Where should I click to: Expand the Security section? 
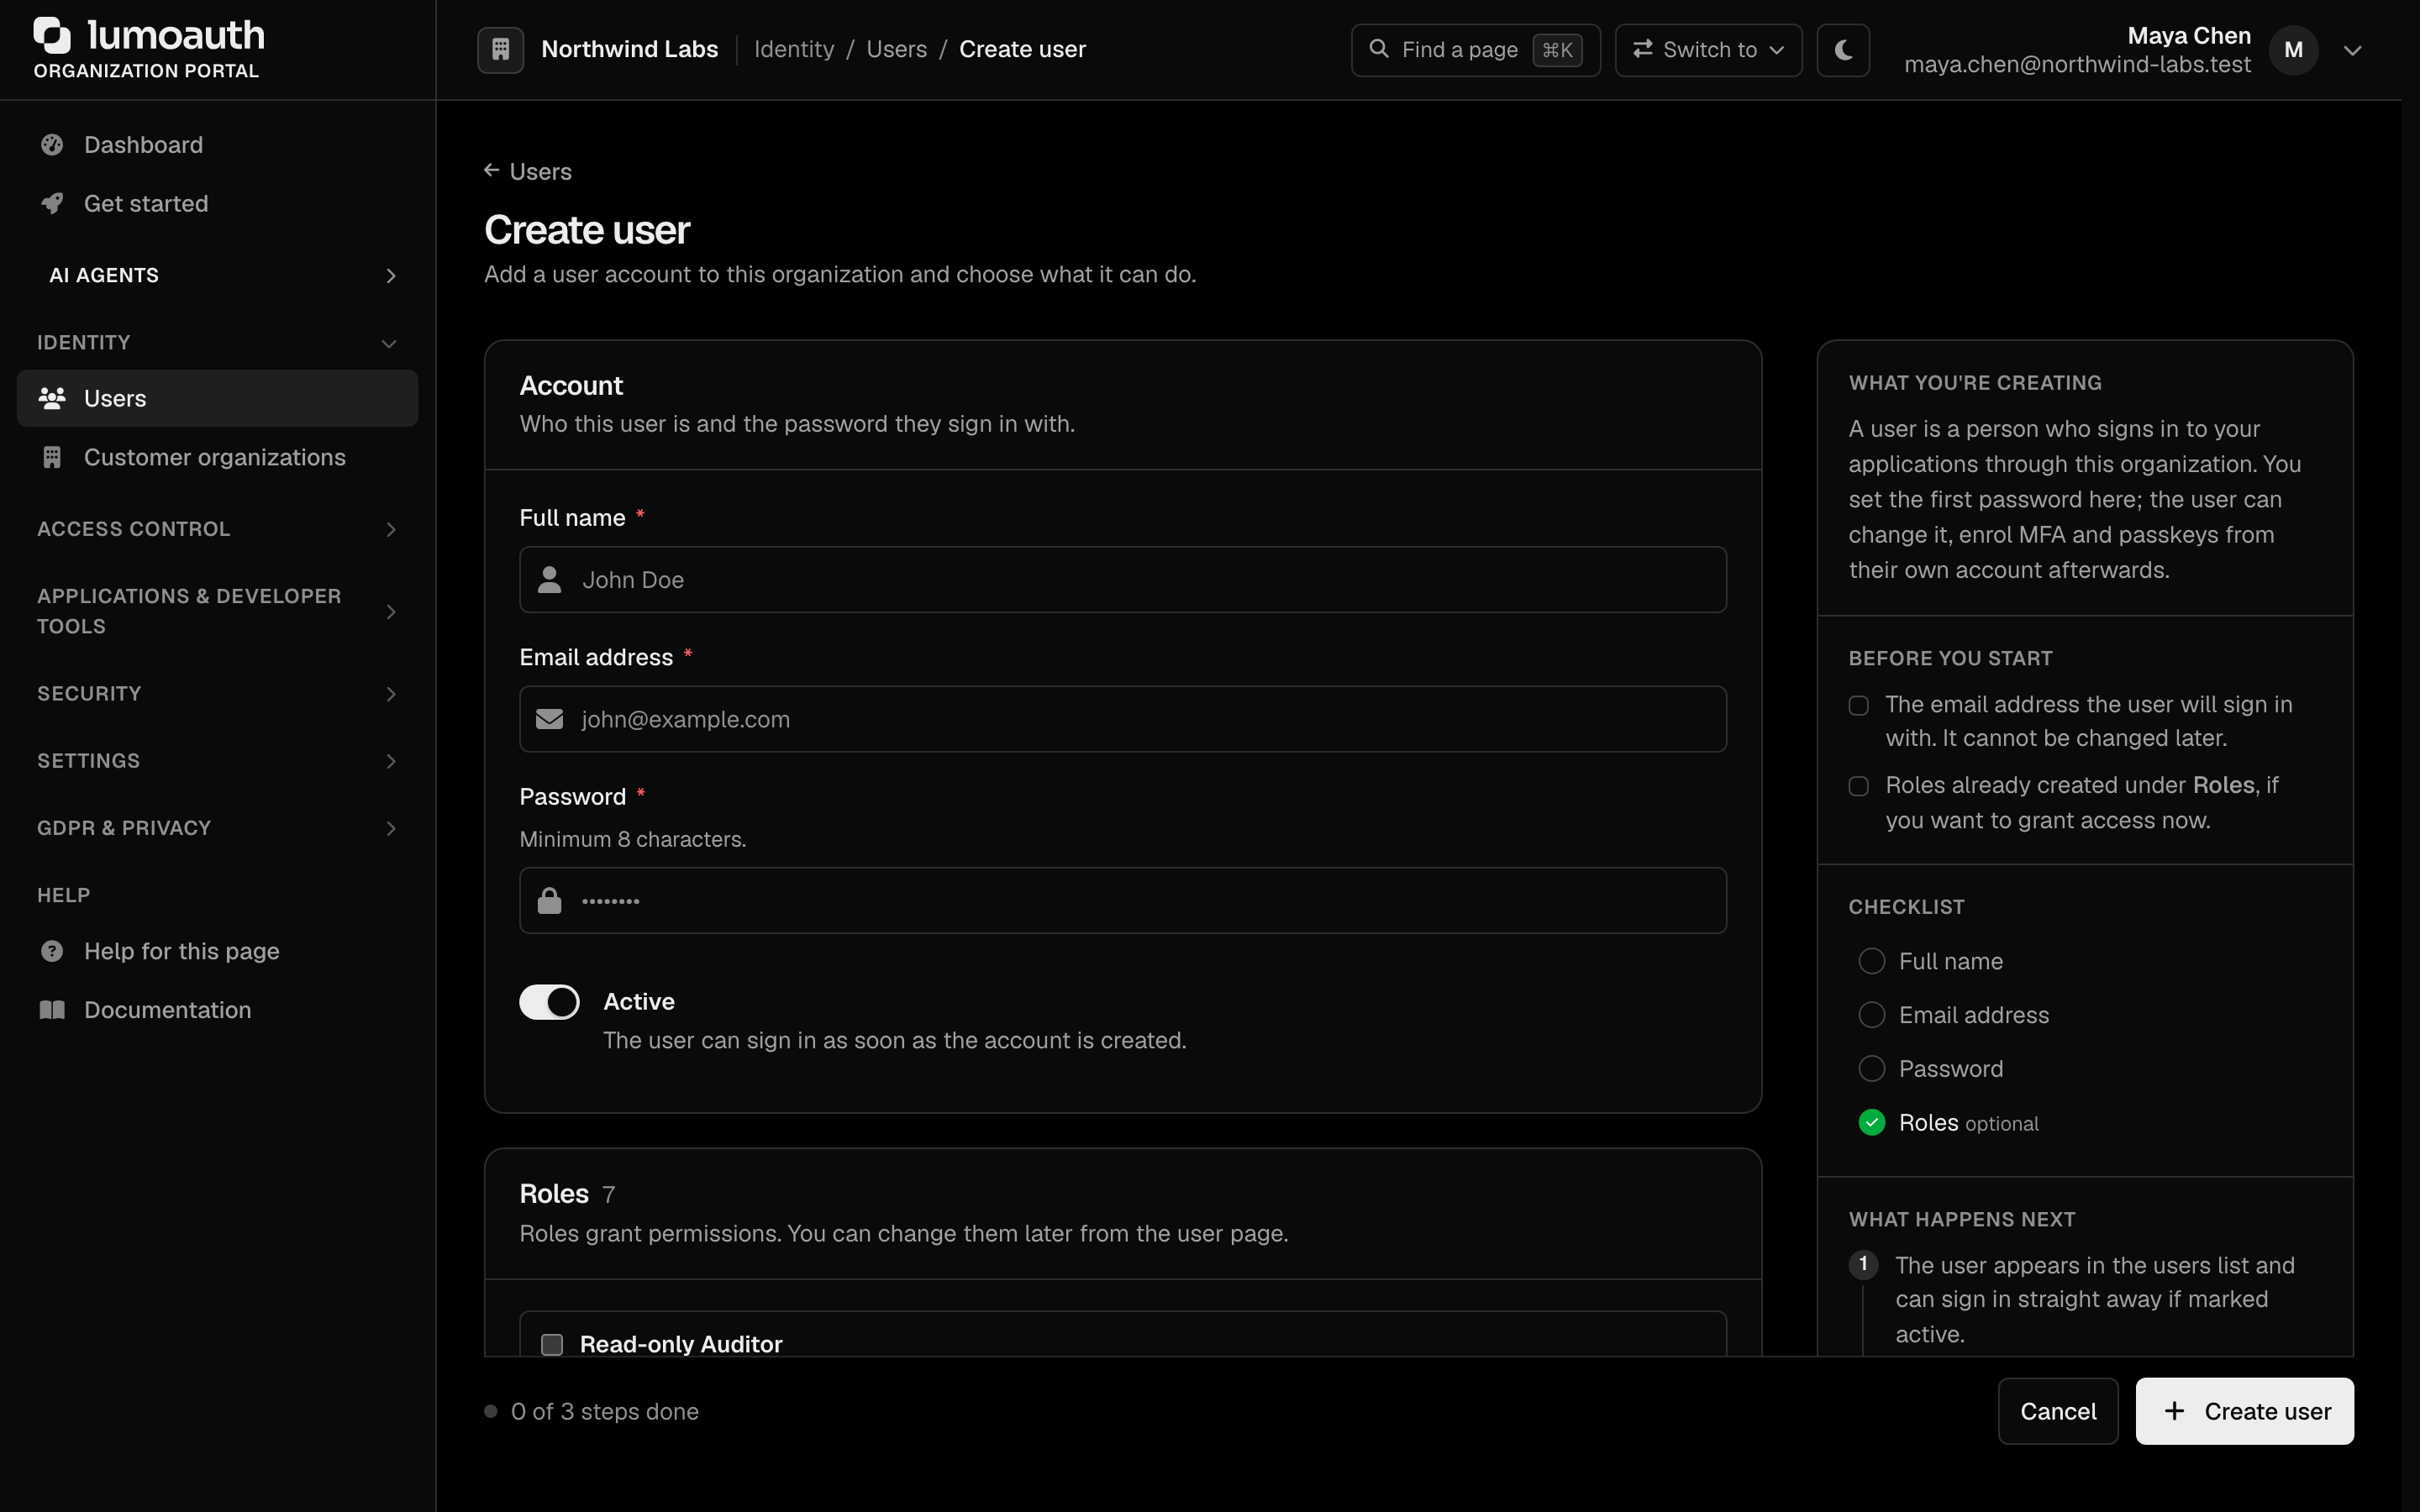(x=218, y=694)
